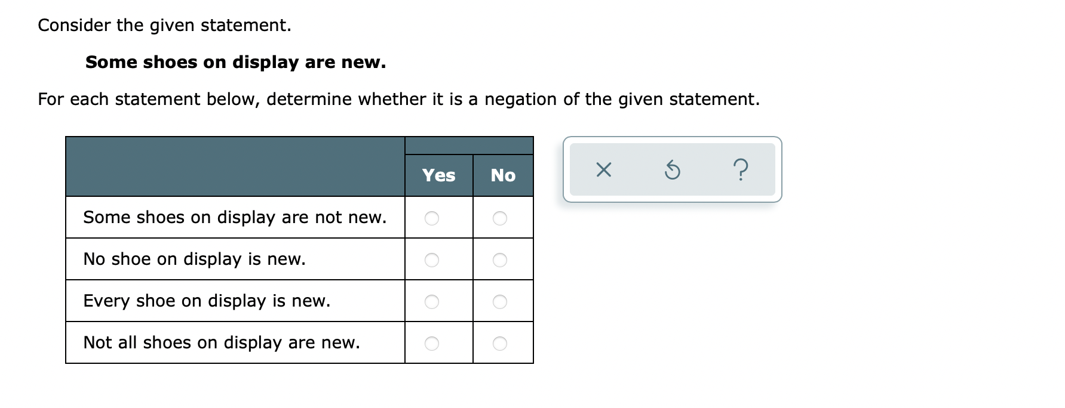Click the undo/reset arrow icon
This screenshot has height=408, width=1065.
(x=673, y=171)
